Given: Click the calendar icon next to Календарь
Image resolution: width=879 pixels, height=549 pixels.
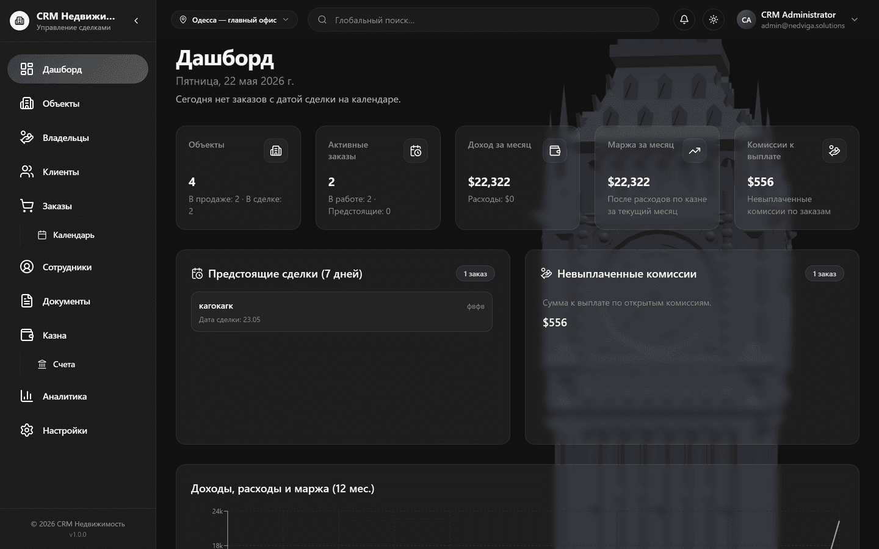Looking at the screenshot, I should point(42,235).
